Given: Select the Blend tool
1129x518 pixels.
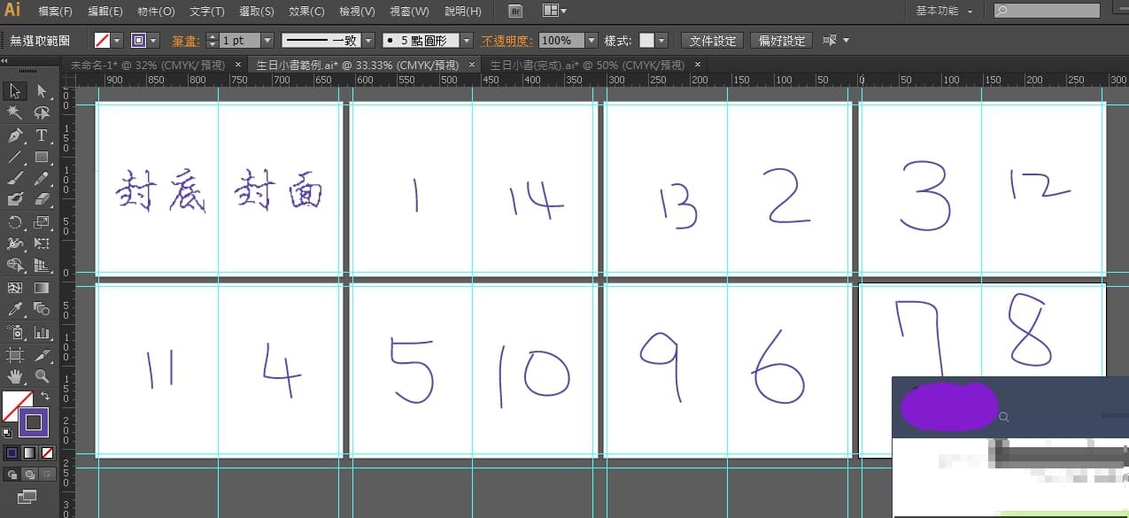Looking at the screenshot, I should click(42, 309).
